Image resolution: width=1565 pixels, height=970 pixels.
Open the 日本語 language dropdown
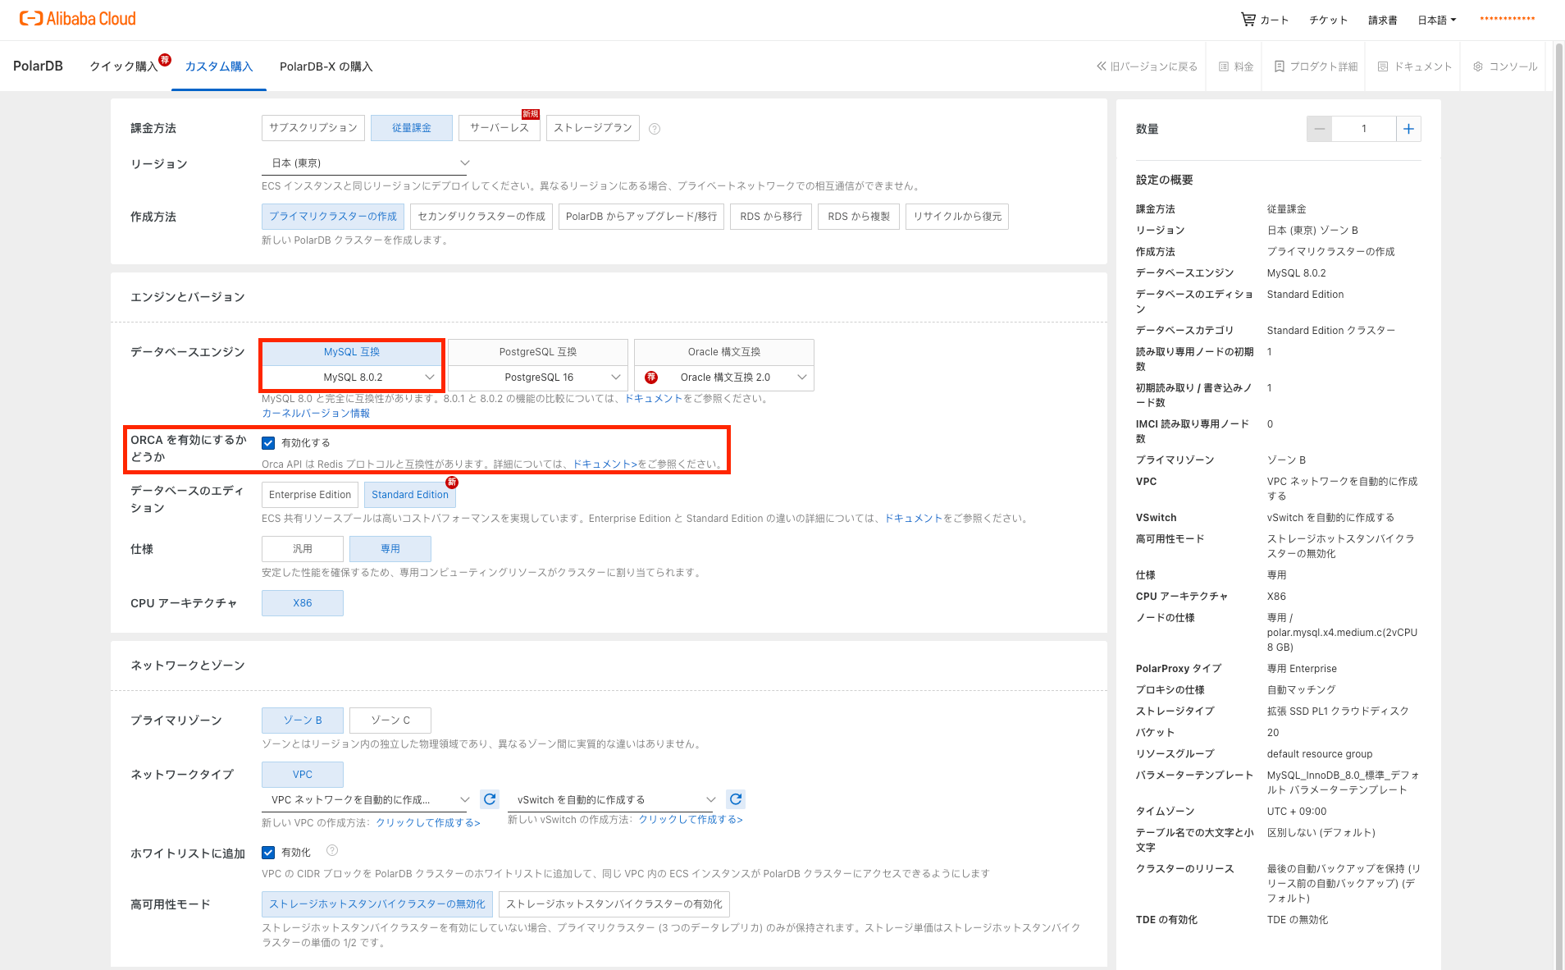1437,21
